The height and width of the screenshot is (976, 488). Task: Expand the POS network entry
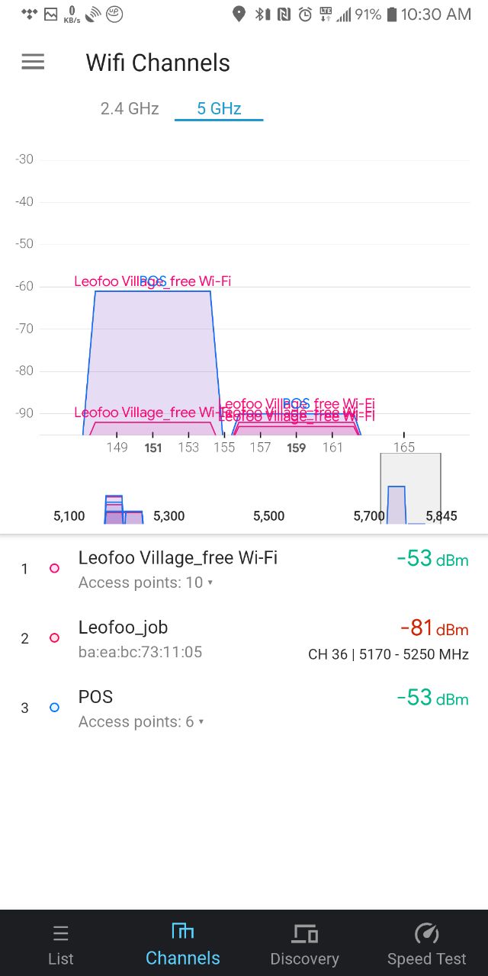point(244,708)
